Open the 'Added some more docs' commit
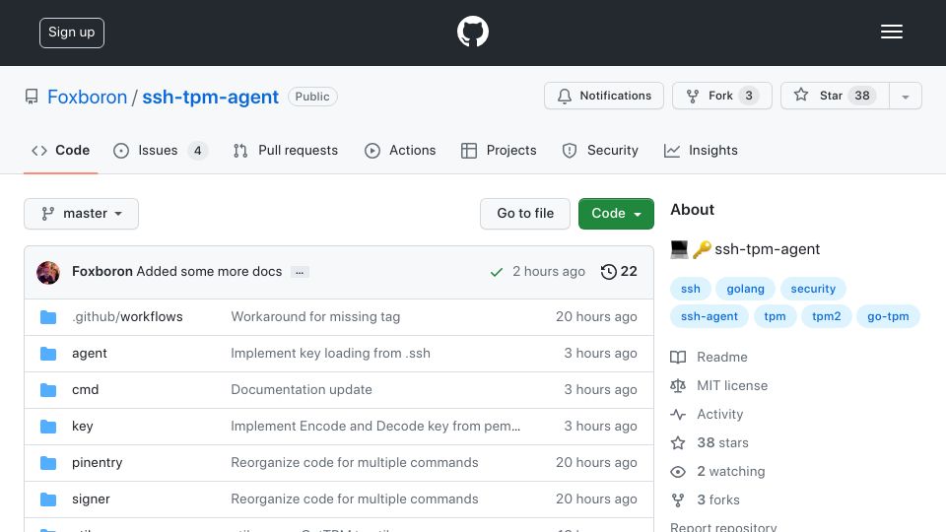This screenshot has height=532, width=946. point(209,272)
